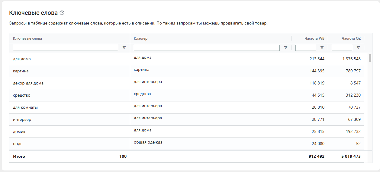Focus the Ключевые слова filter text field
This screenshot has height=172, width=380.
tap(66, 48)
